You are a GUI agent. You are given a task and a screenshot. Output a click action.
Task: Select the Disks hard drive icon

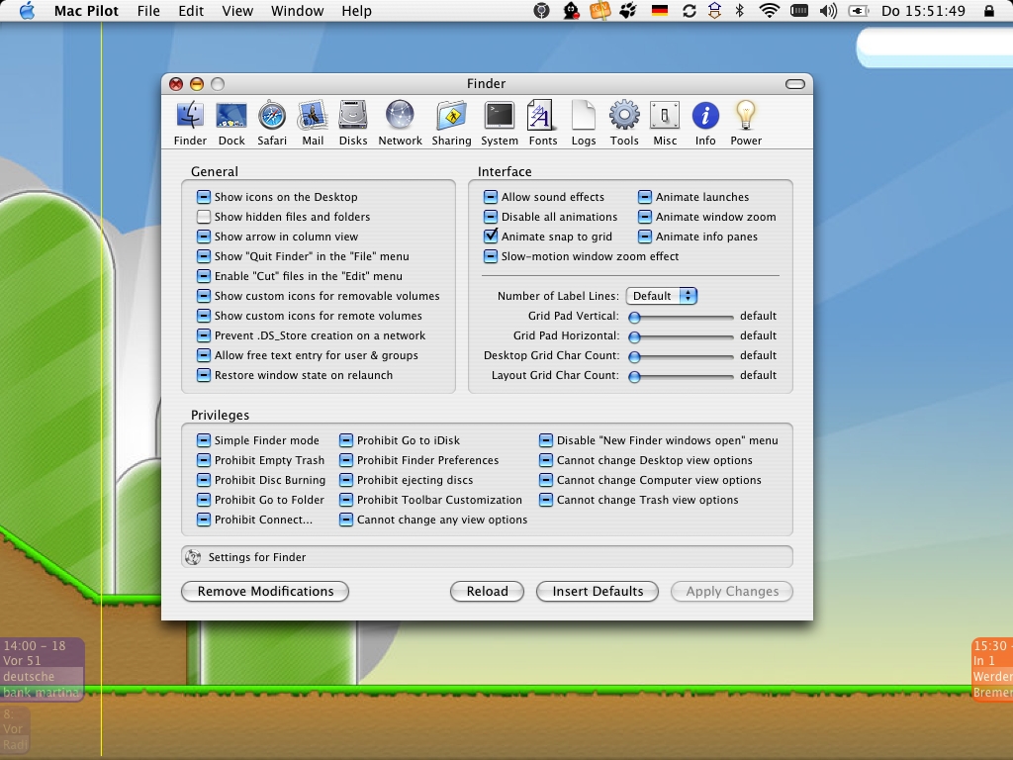point(353,123)
